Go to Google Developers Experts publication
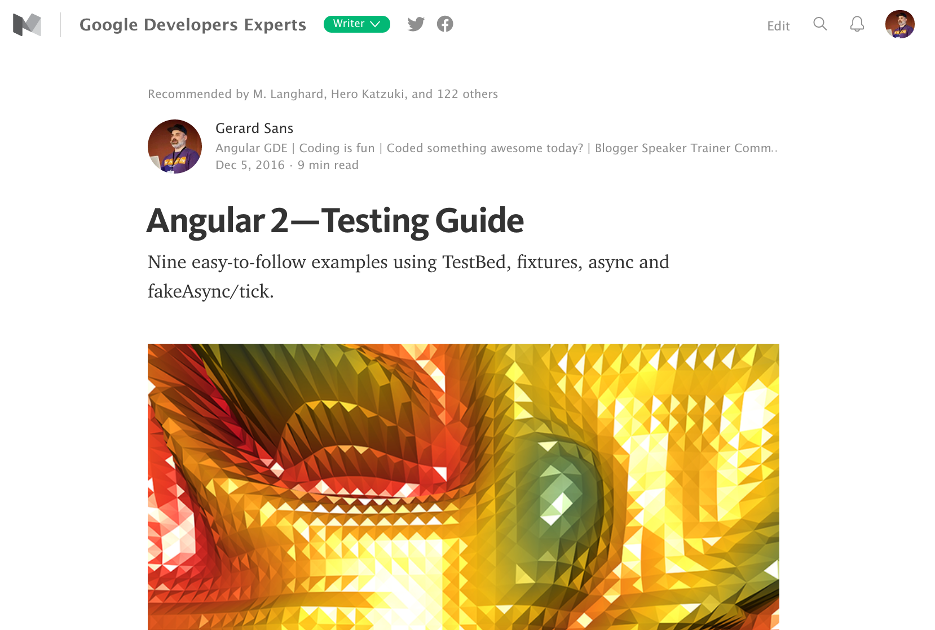The image size is (935, 630). pos(193,25)
